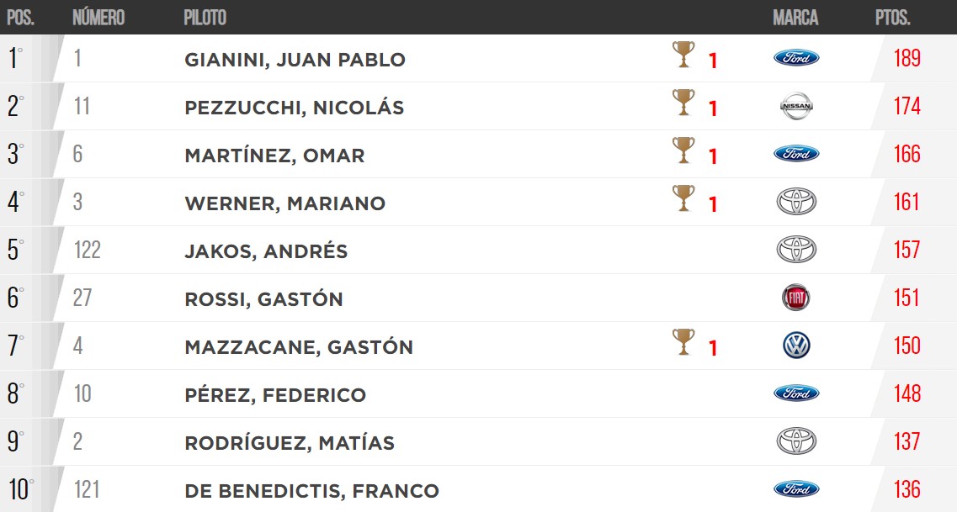Click the Nissan logo beside Pezzucchi
957x512 pixels.
click(796, 106)
